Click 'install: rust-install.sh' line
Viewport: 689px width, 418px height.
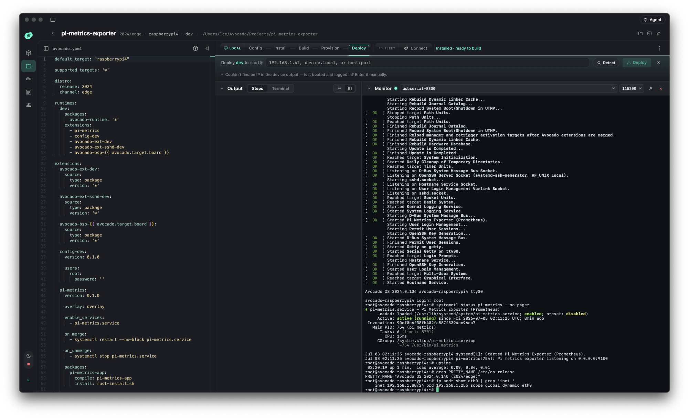tap(104, 384)
